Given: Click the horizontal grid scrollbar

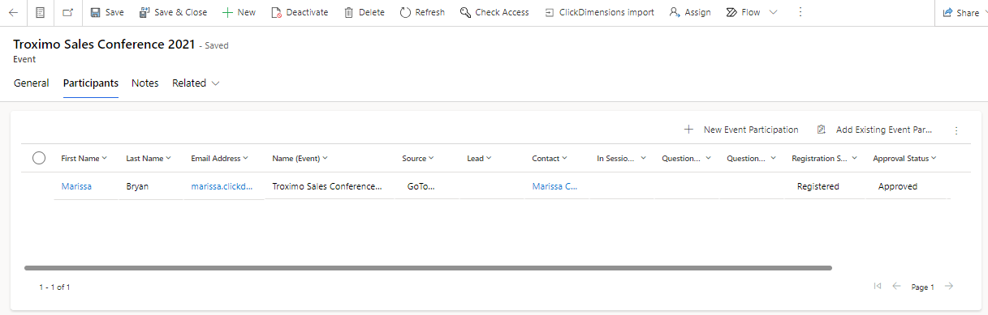Looking at the screenshot, I should tap(429, 267).
